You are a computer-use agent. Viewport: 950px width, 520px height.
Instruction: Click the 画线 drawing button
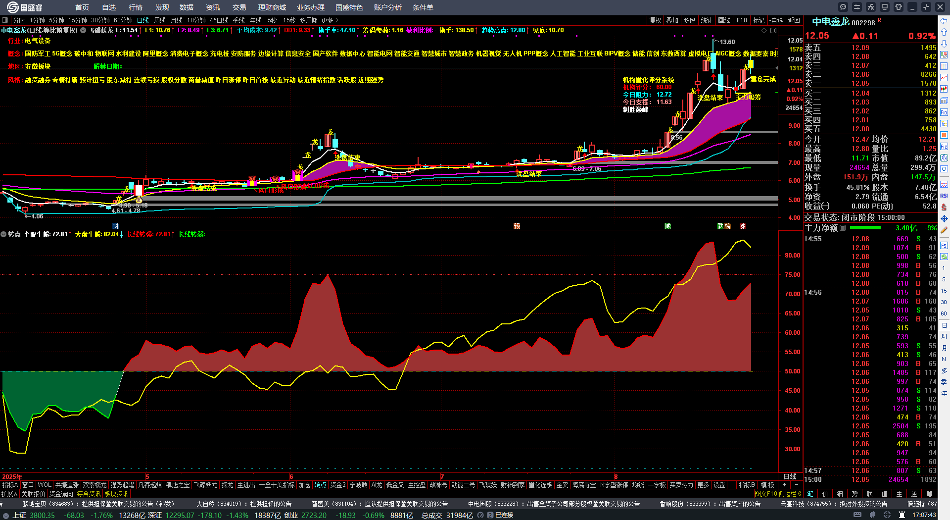(x=724, y=20)
